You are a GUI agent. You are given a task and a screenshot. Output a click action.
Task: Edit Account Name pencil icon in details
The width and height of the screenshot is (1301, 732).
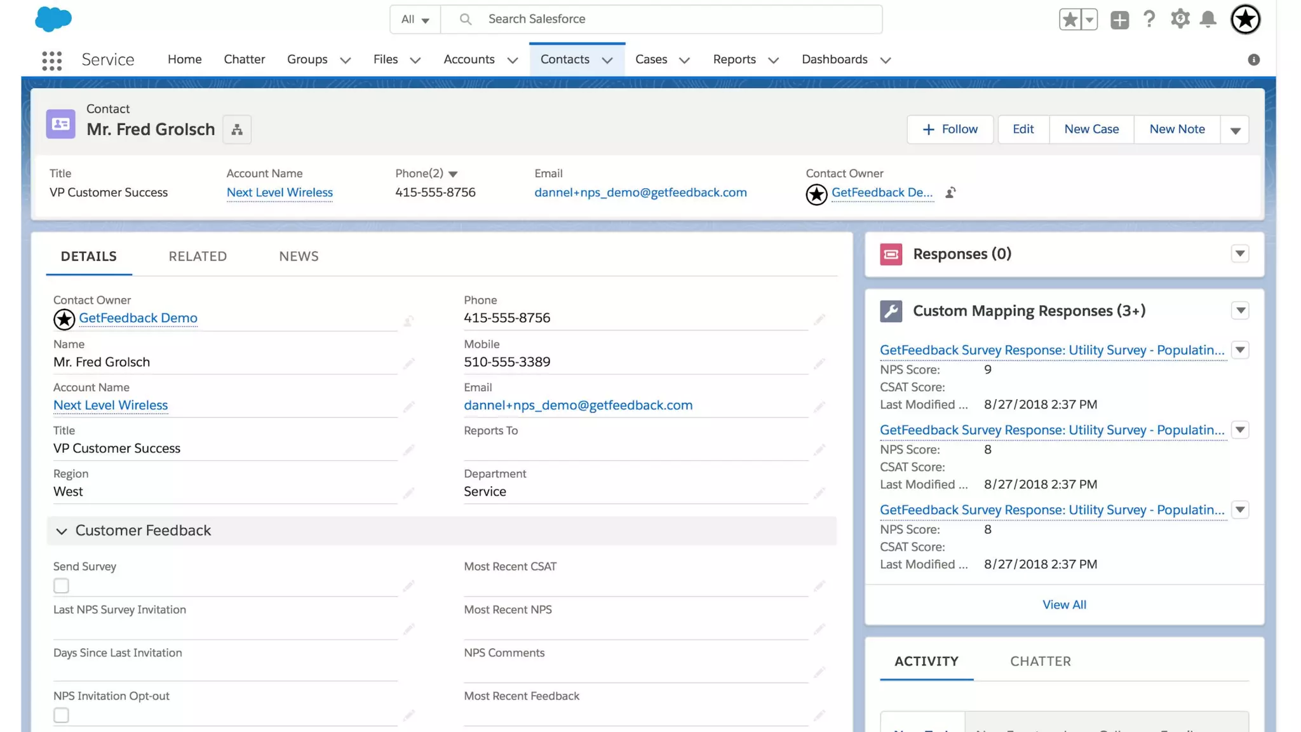pyautogui.click(x=408, y=406)
